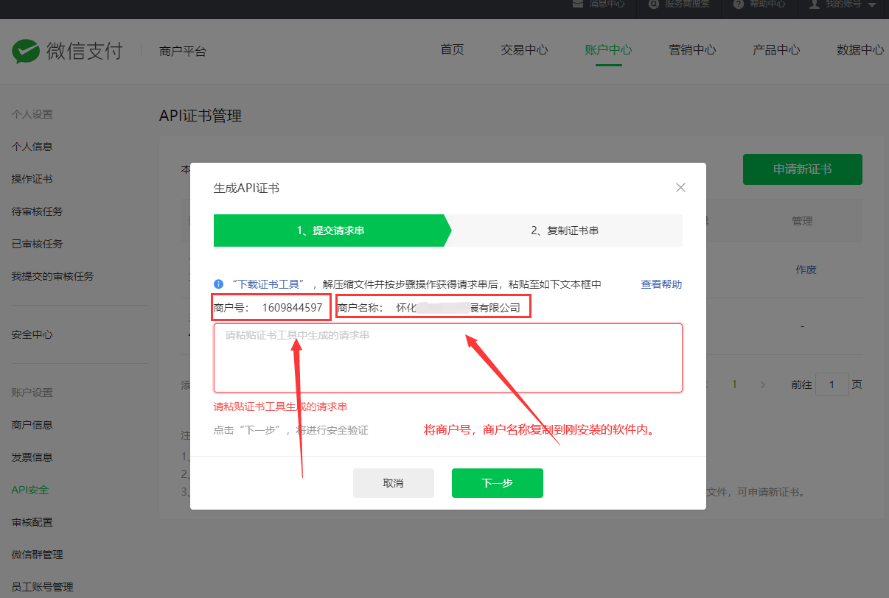
Task: Click the 管理 column header
Action: [802, 221]
